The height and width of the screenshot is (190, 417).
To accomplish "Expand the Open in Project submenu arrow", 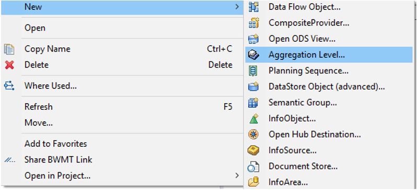I will [237, 175].
